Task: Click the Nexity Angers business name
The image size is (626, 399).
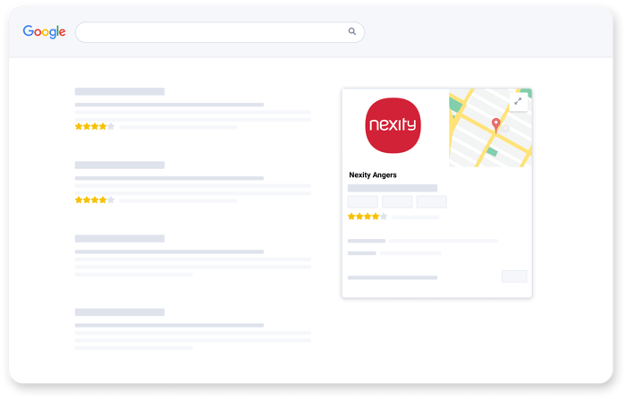Action: 373,175
